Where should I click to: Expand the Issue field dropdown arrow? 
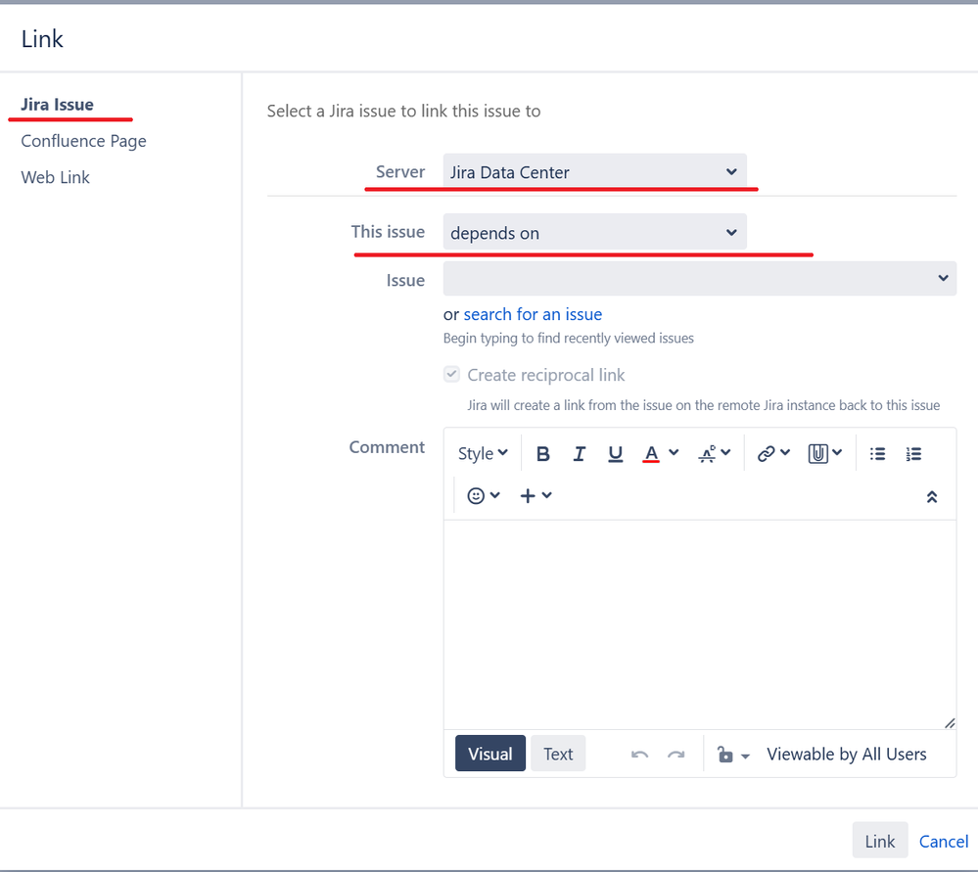(x=943, y=278)
